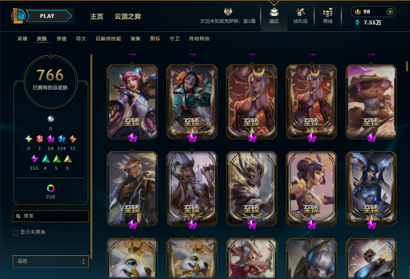Click the chroma color wheel icon above 226
The width and height of the screenshot is (410, 279).
(51, 188)
